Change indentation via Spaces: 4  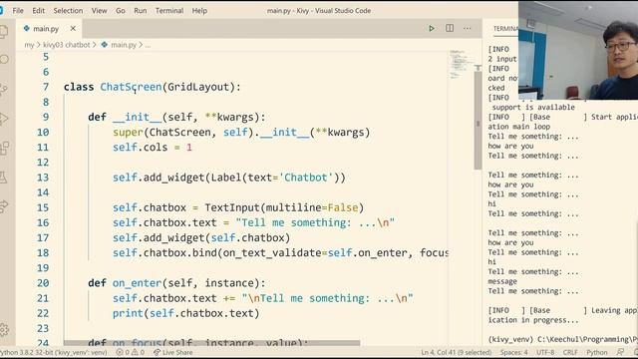514,352
